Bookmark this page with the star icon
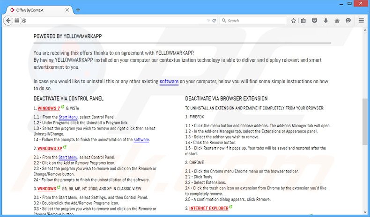This screenshot has height=217, width=370. point(293,21)
